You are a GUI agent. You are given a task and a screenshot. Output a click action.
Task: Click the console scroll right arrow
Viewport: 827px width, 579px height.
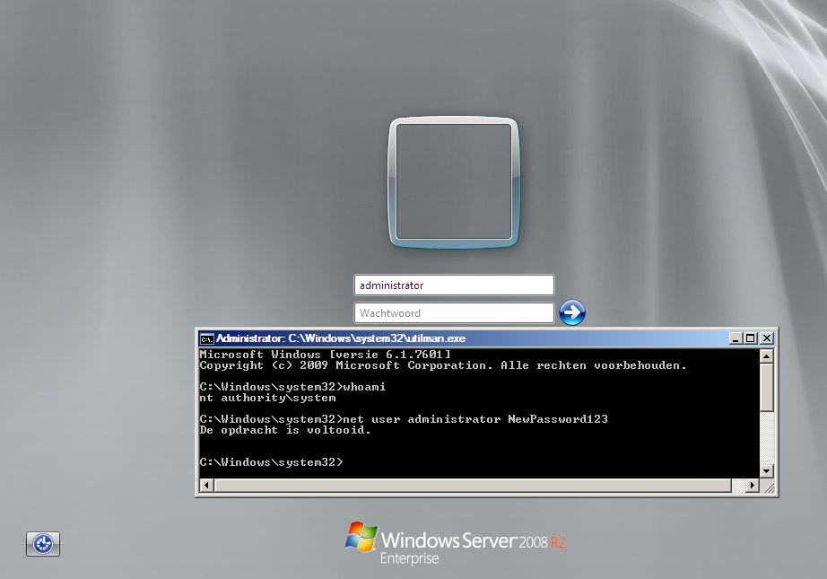[753, 485]
